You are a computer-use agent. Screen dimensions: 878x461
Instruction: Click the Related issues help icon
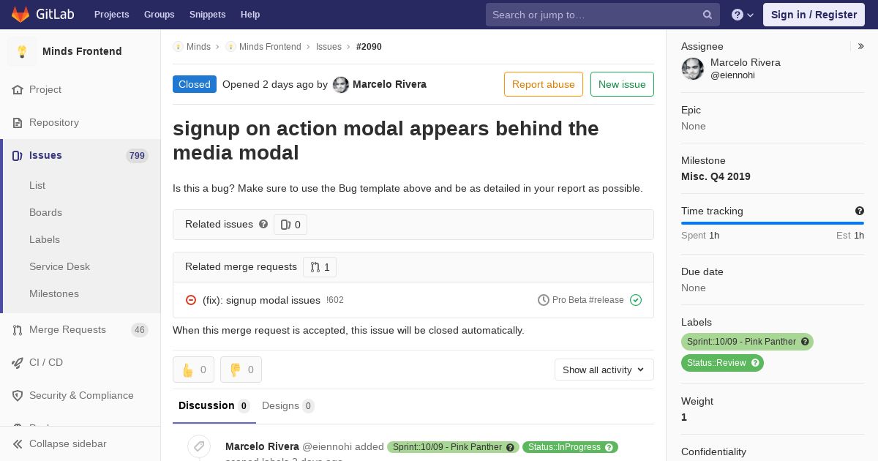(263, 224)
